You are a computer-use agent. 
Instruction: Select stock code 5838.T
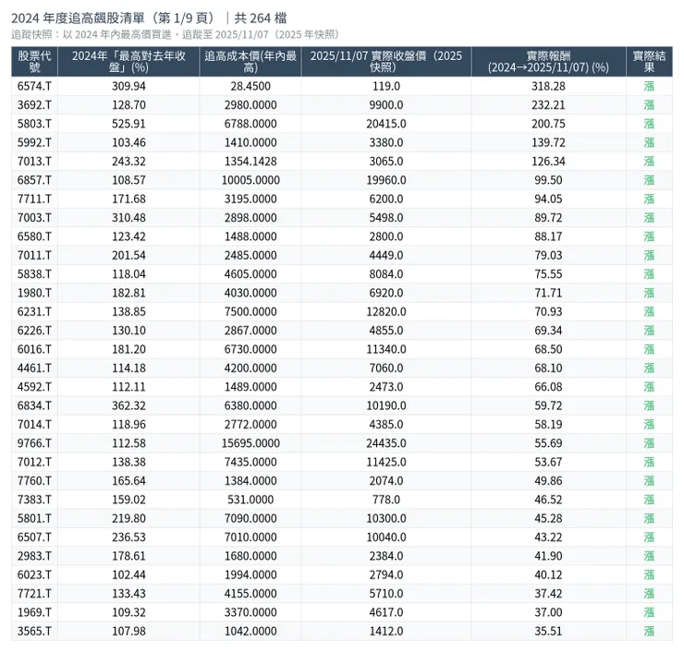(34, 274)
